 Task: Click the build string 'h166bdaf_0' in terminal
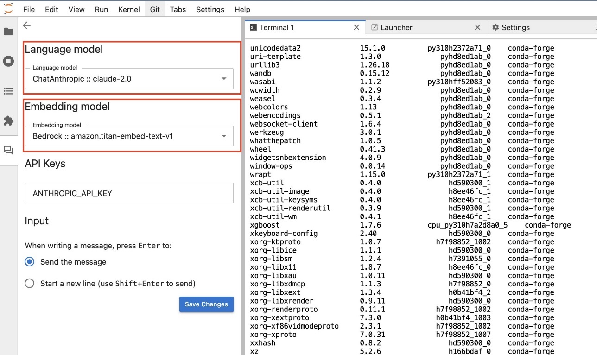[470, 351]
